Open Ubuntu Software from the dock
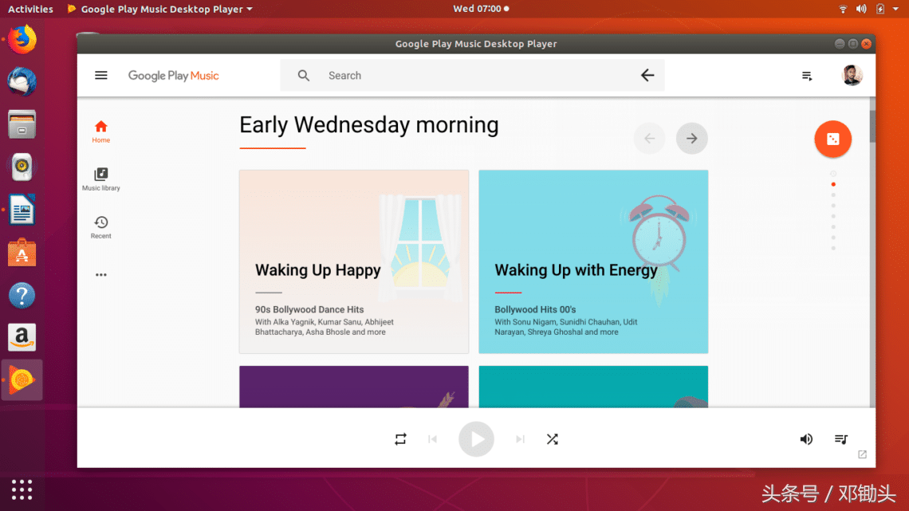Screen dimensions: 909x511 pyautogui.click(x=22, y=253)
